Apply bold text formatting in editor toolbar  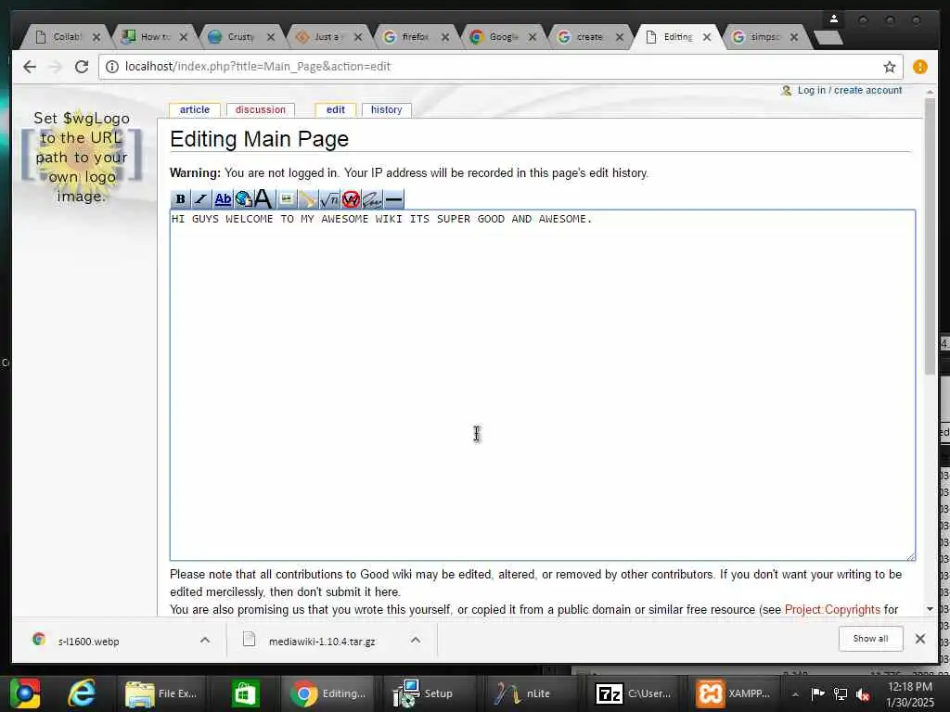(180, 198)
